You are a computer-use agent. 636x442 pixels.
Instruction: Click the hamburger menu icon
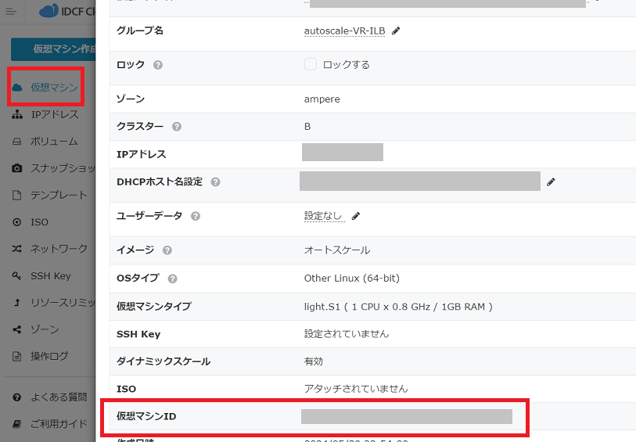(x=11, y=11)
